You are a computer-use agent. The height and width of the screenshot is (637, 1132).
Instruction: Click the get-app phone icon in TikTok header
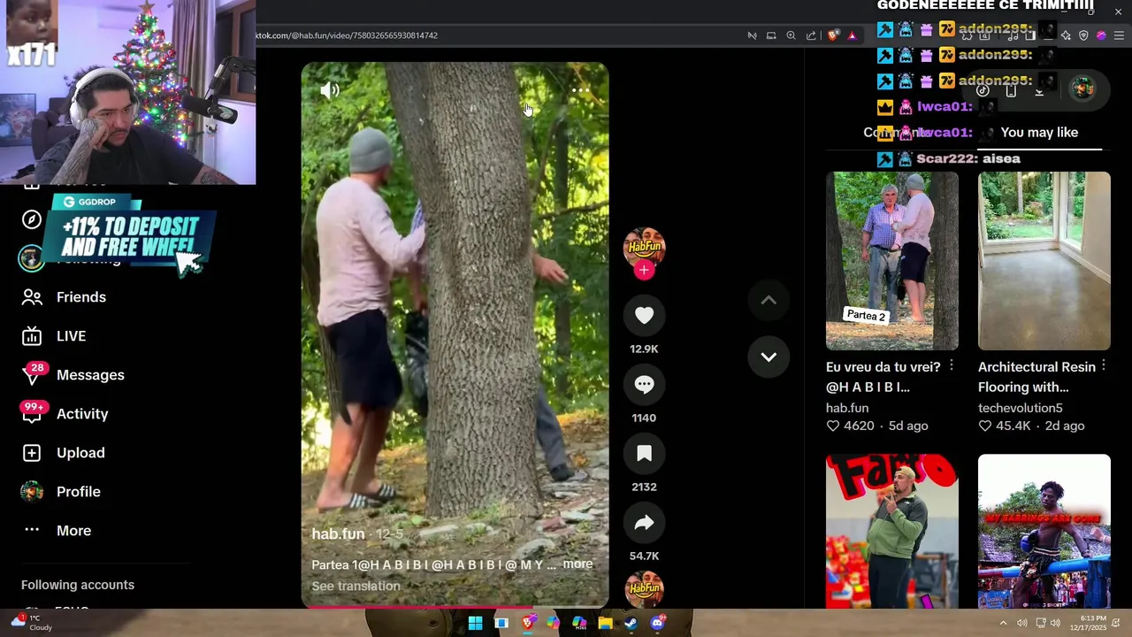pos(1011,89)
